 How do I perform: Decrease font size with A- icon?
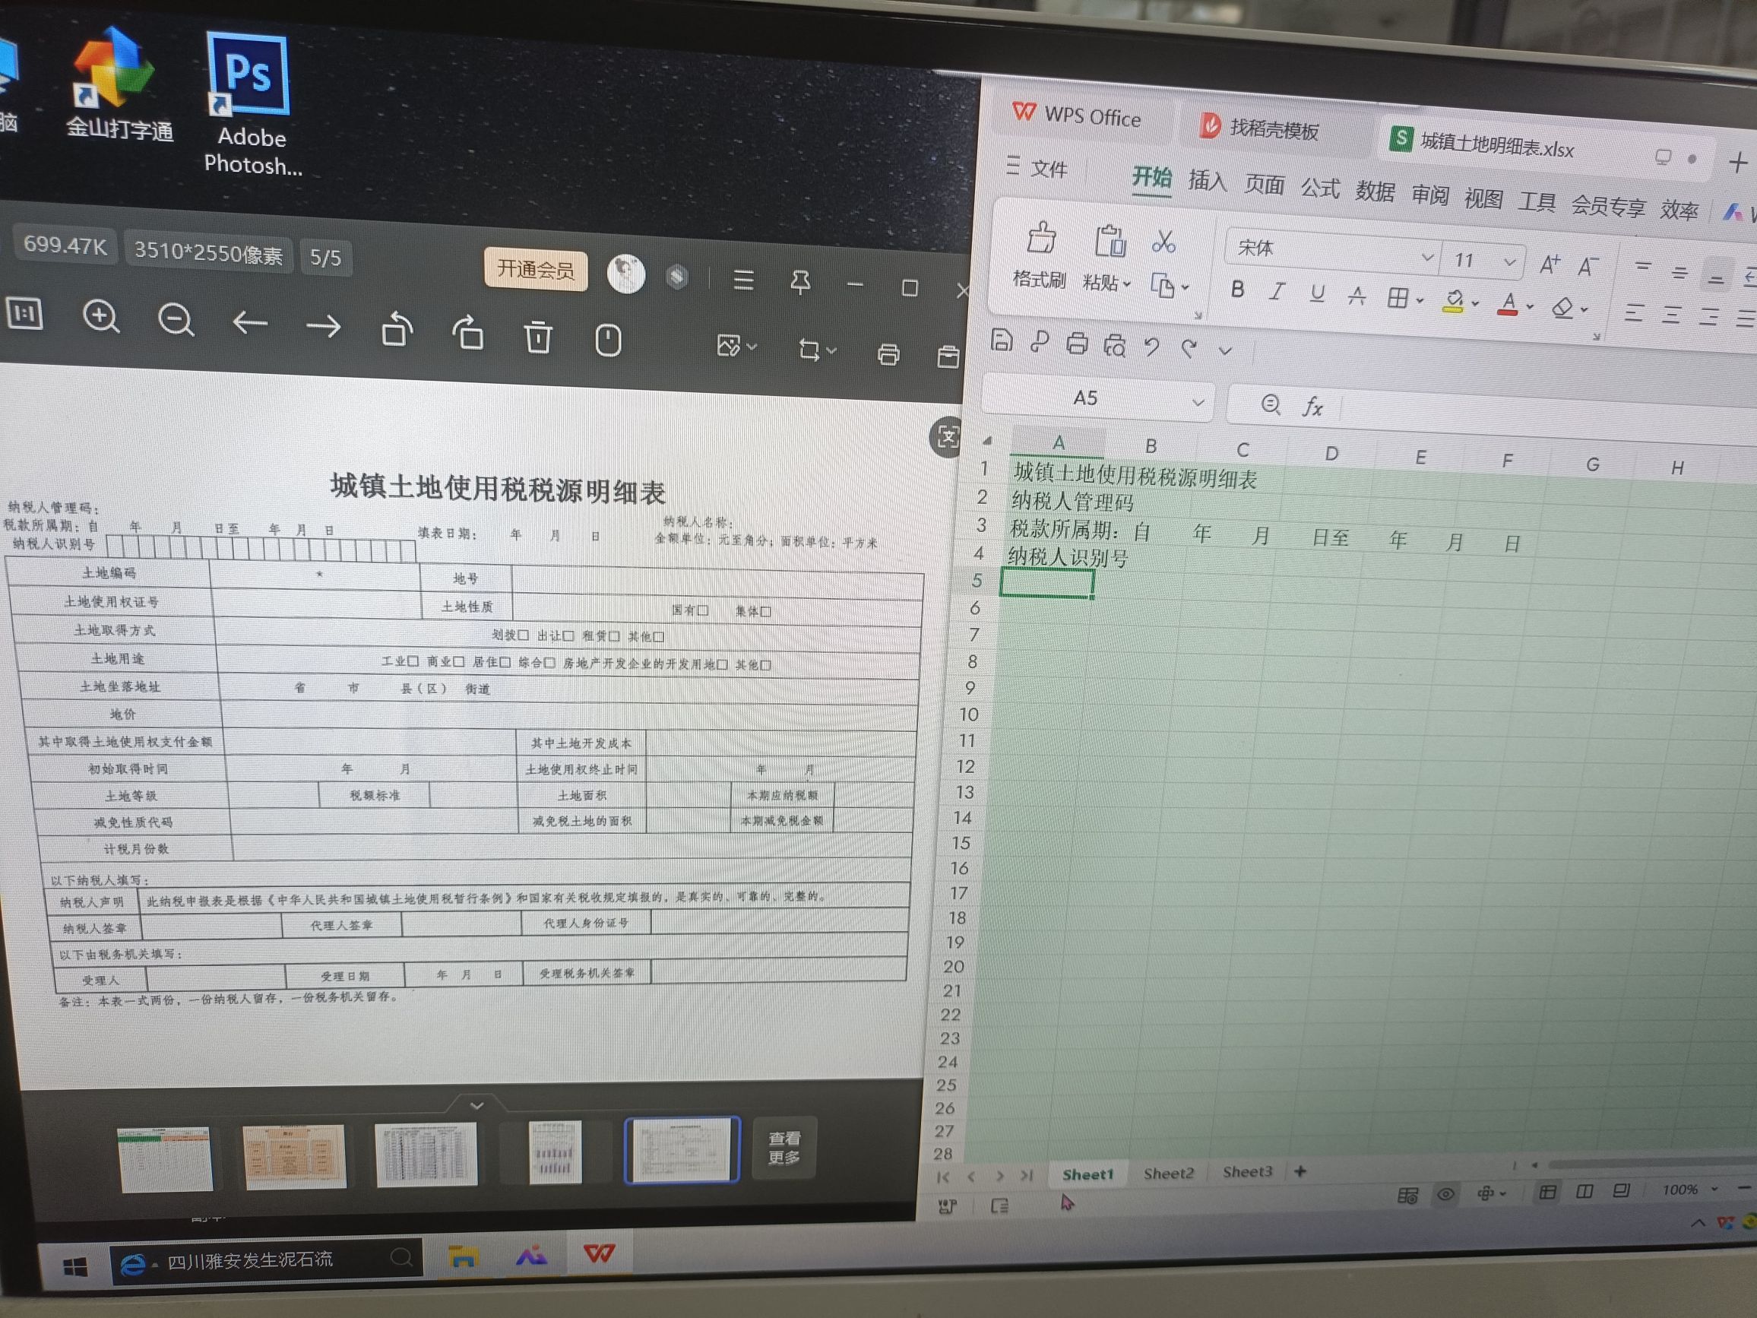1588,267
